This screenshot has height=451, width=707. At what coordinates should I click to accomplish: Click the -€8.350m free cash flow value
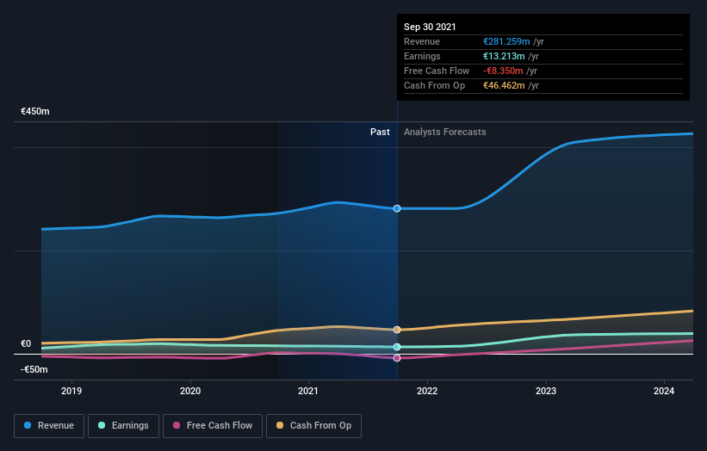pos(503,71)
